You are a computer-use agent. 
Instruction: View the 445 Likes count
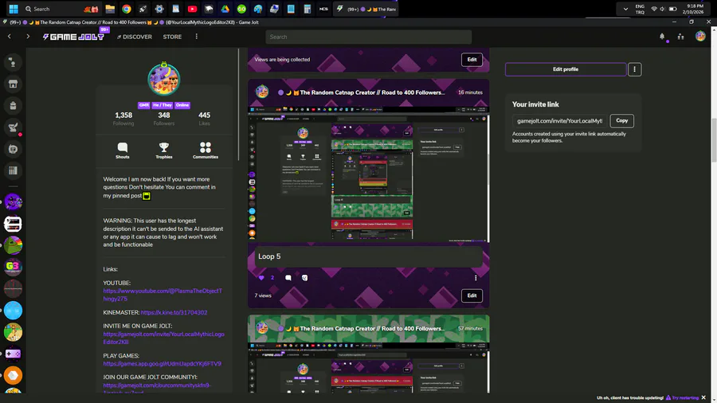click(x=205, y=119)
